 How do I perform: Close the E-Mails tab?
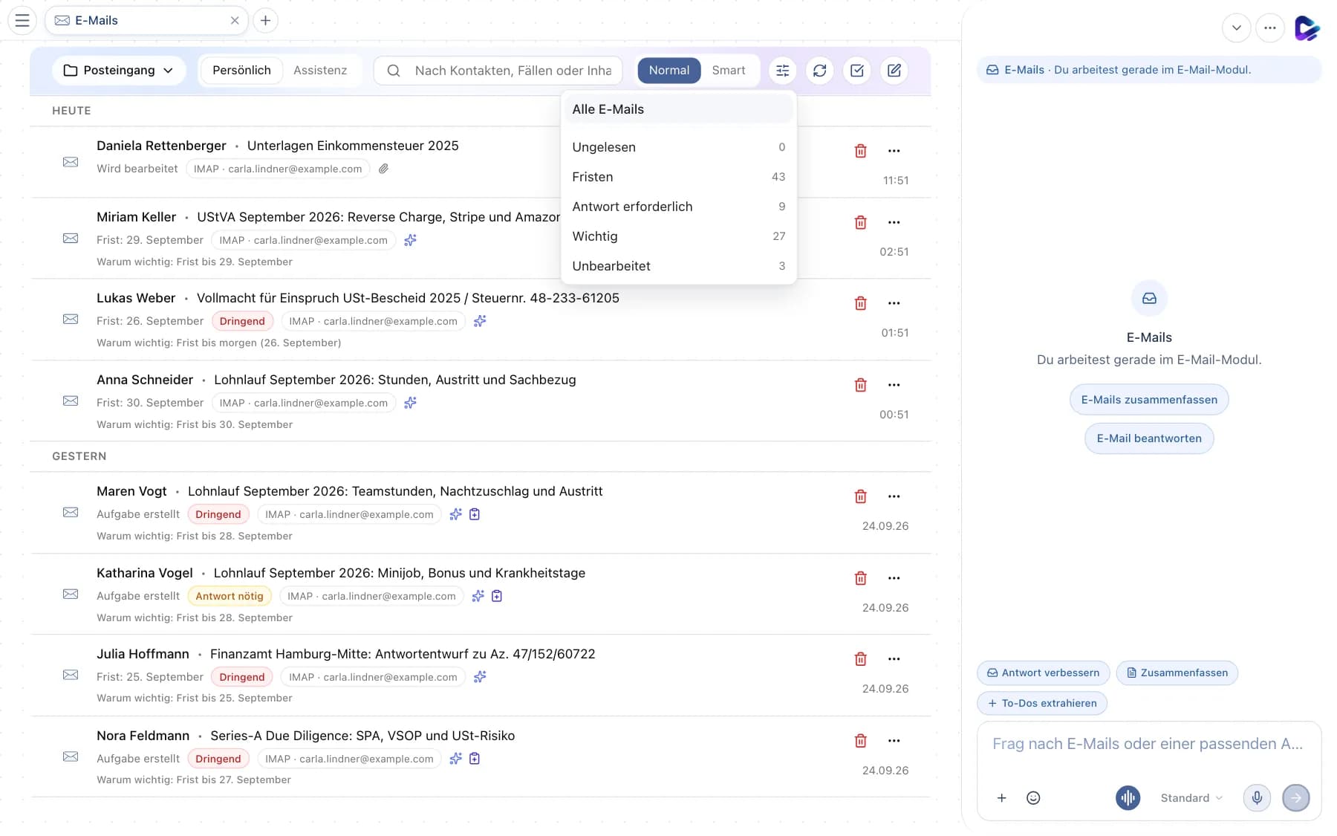(x=235, y=21)
